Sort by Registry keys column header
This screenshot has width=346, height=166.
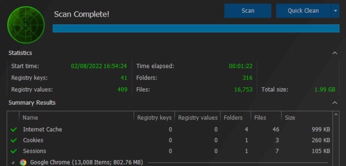coord(154,118)
